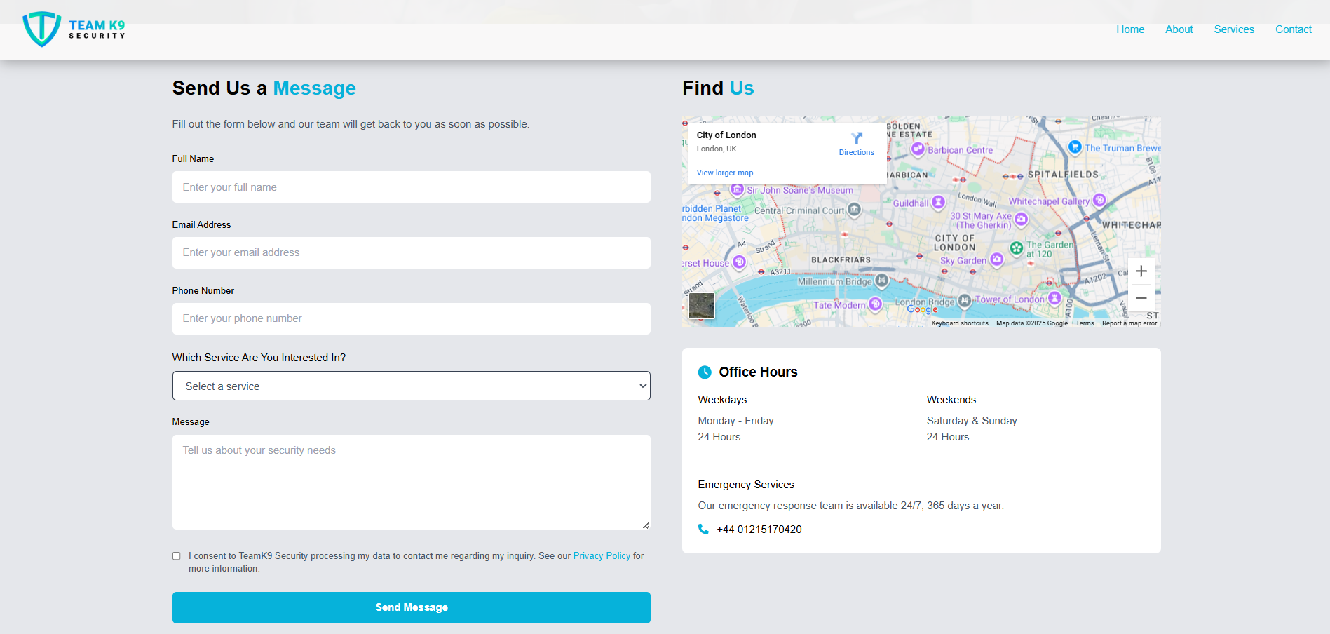Screen dimensions: 1330x634
Task: Click the Directions arrow icon on map
Action: [x=856, y=138]
